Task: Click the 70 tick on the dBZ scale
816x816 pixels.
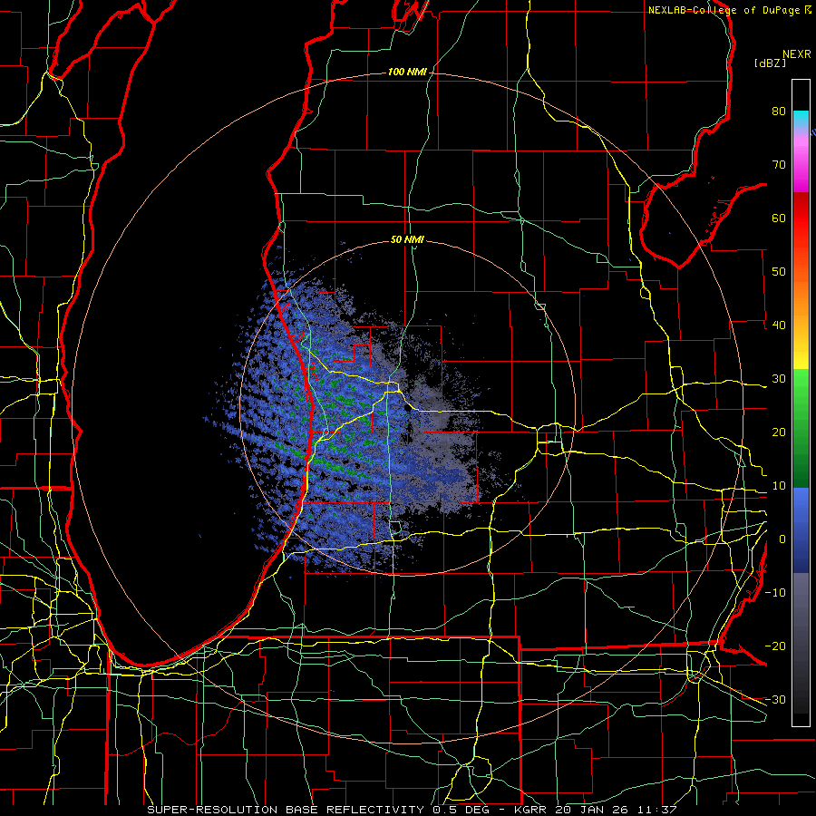Action: click(779, 165)
